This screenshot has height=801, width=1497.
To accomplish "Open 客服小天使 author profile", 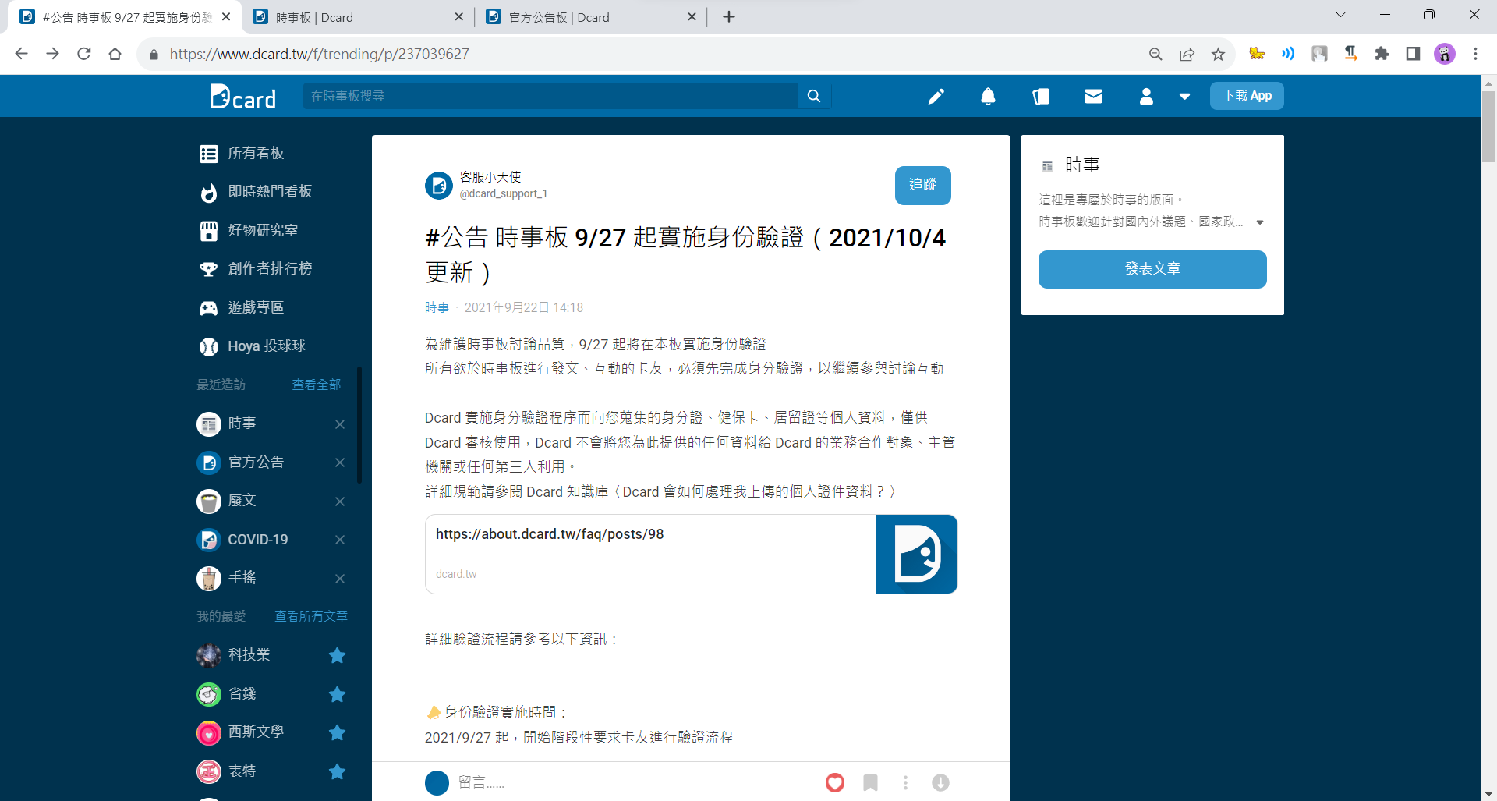I will click(490, 177).
